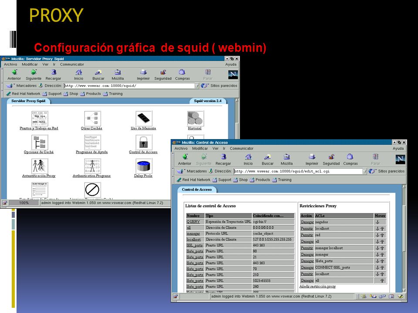Open the Otras Cachés icon
The width and height of the screenshot is (418, 313).
click(x=92, y=118)
